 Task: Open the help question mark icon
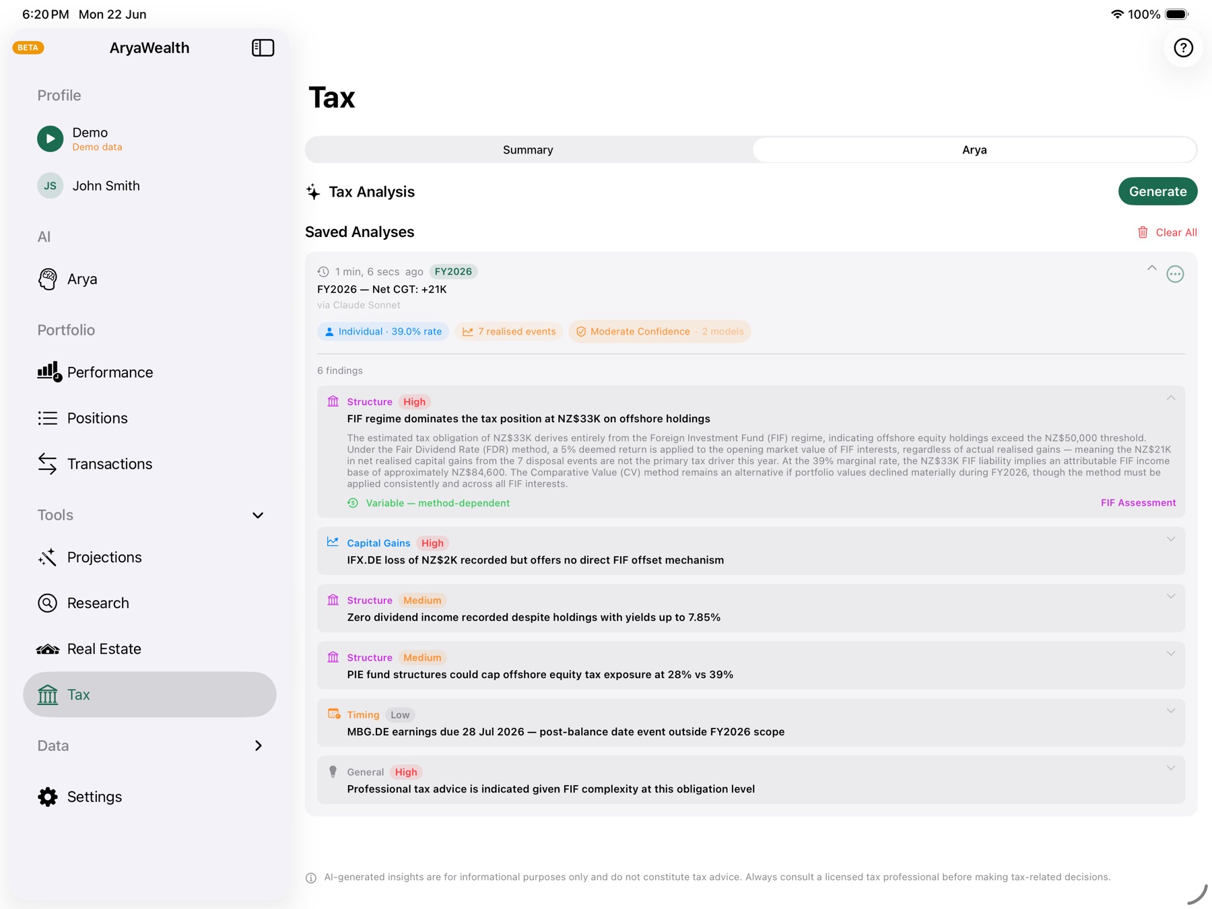tap(1183, 48)
